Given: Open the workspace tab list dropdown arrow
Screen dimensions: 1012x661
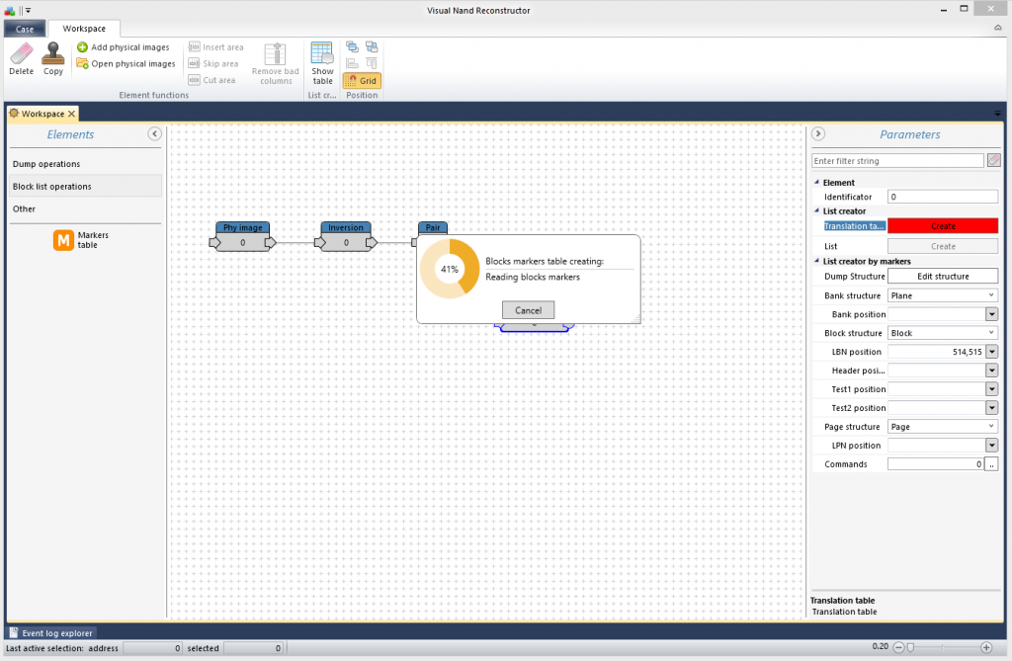Looking at the screenshot, I should coord(998,113).
